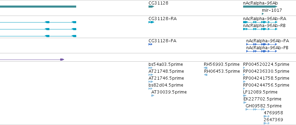This screenshot has height=125, width=296.
Task: Select the CG31128 gene arrow glyph
Action: point(151,7)
